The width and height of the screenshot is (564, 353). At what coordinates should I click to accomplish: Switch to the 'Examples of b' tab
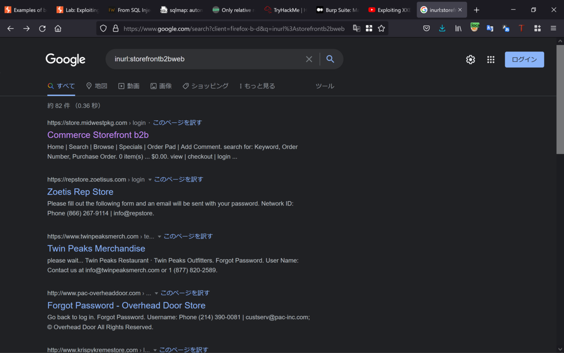(x=25, y=10)
